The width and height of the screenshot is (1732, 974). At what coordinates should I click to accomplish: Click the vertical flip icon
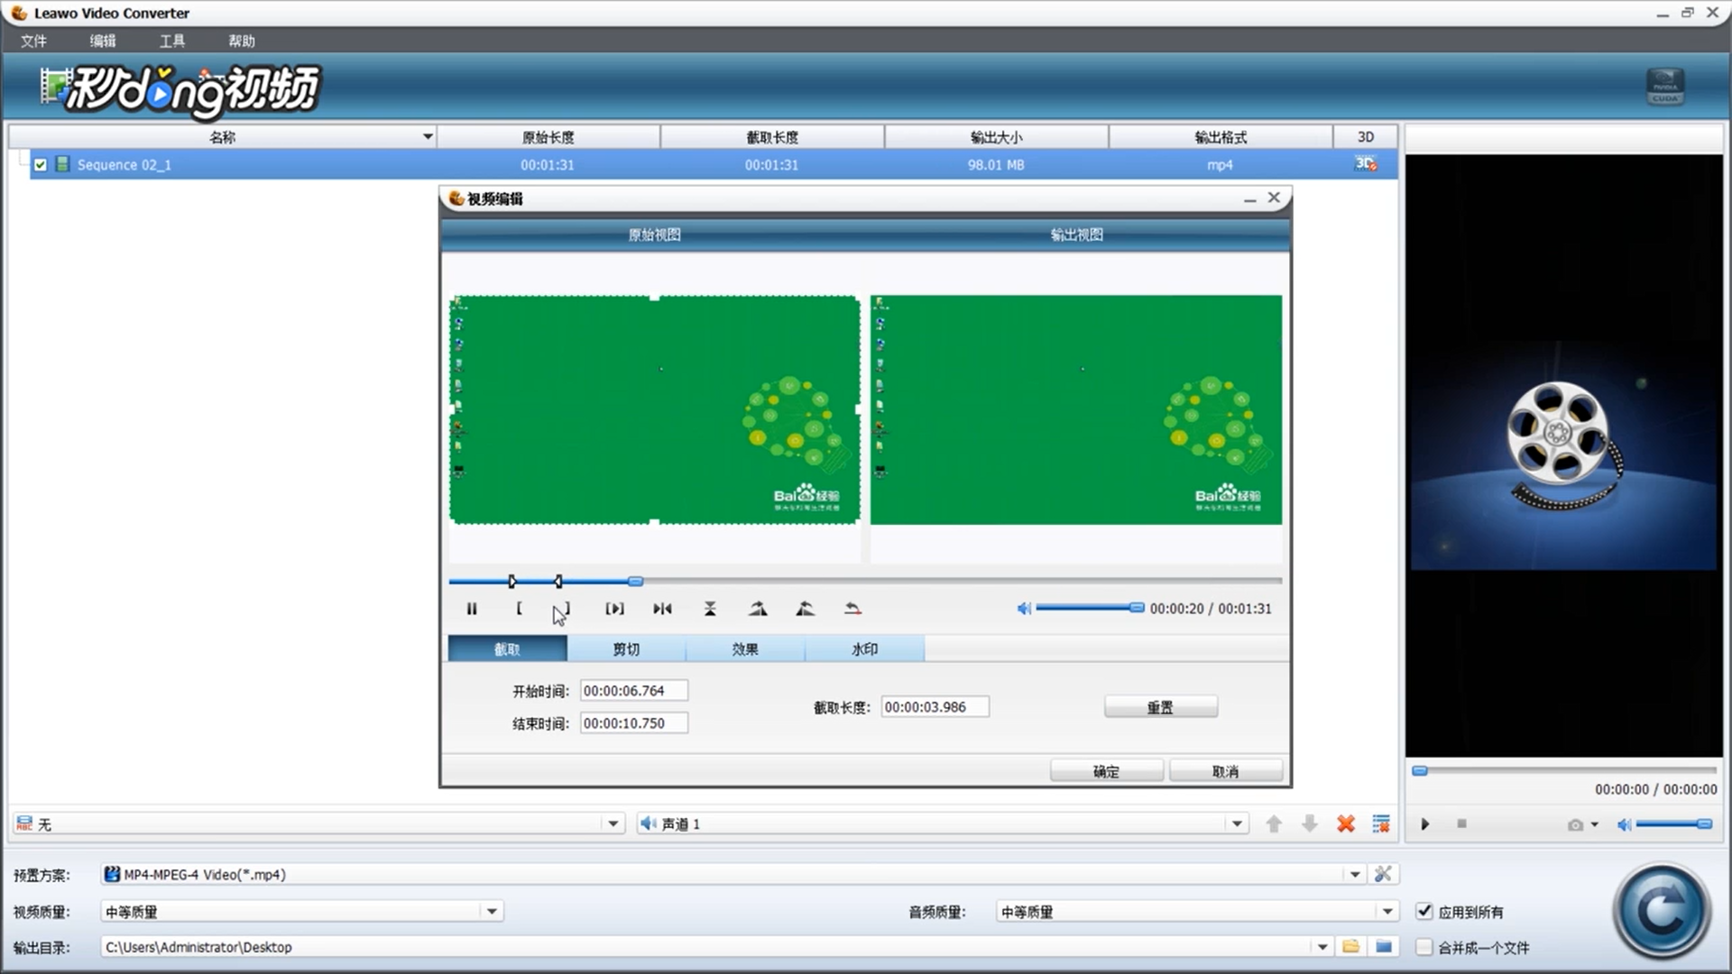click(x=710, y=609)
